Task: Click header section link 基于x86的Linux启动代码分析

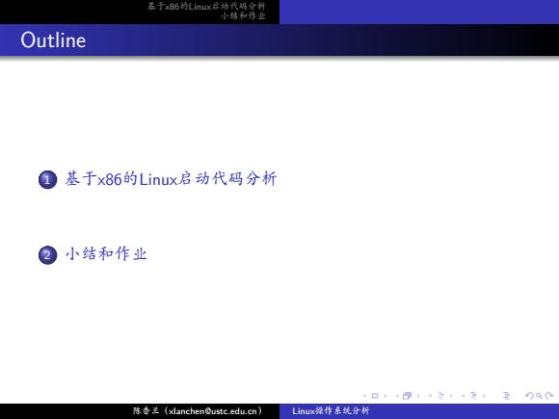Action: pyautogui.click(x=206, y=6)
